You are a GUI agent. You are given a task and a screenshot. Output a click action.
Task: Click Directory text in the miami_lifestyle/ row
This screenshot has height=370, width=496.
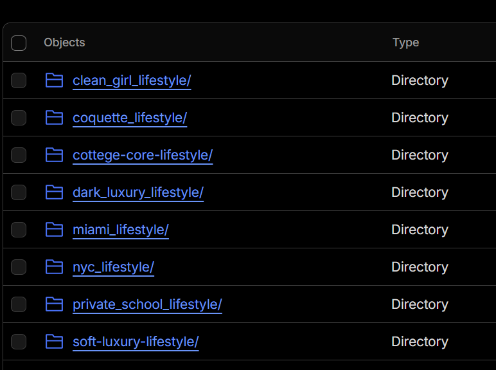[x=420, y=230]
